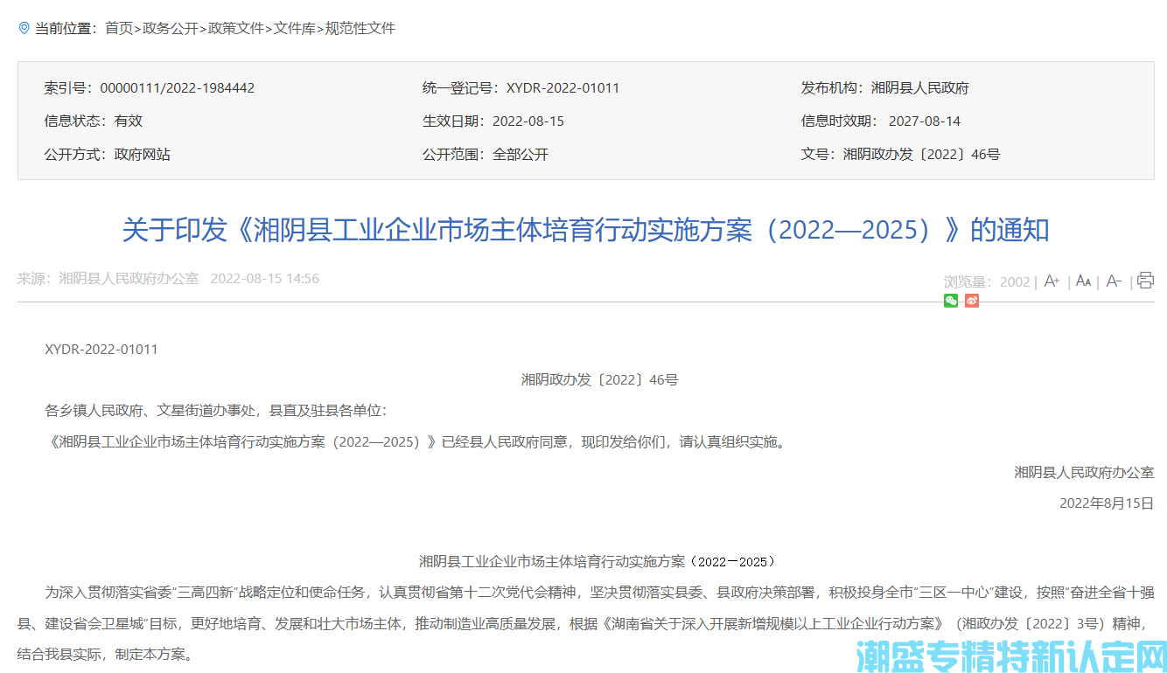Image resolution: width=1167 pixels, height=673 pixels.
Task: Increase font size with A+ icon
Action: (1052, 281)
